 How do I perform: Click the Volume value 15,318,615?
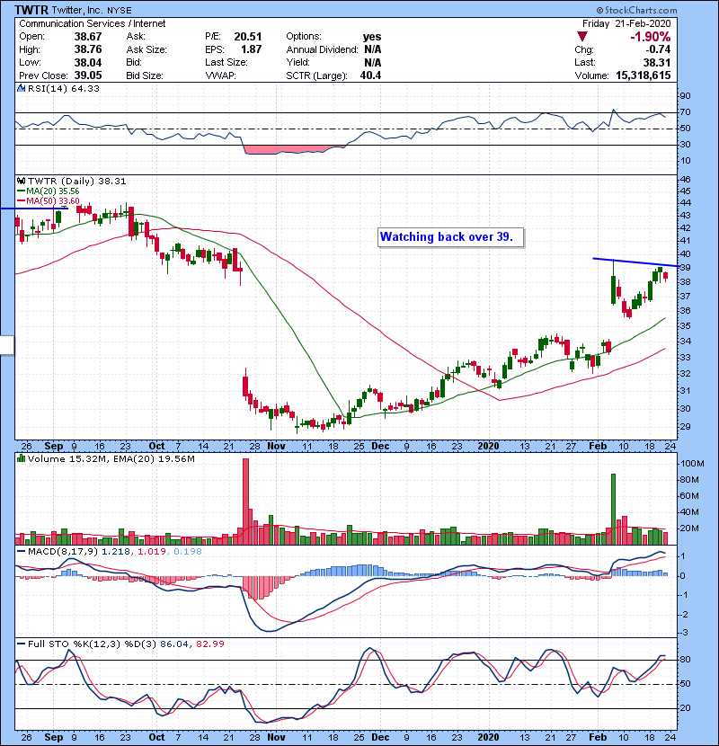643,75
